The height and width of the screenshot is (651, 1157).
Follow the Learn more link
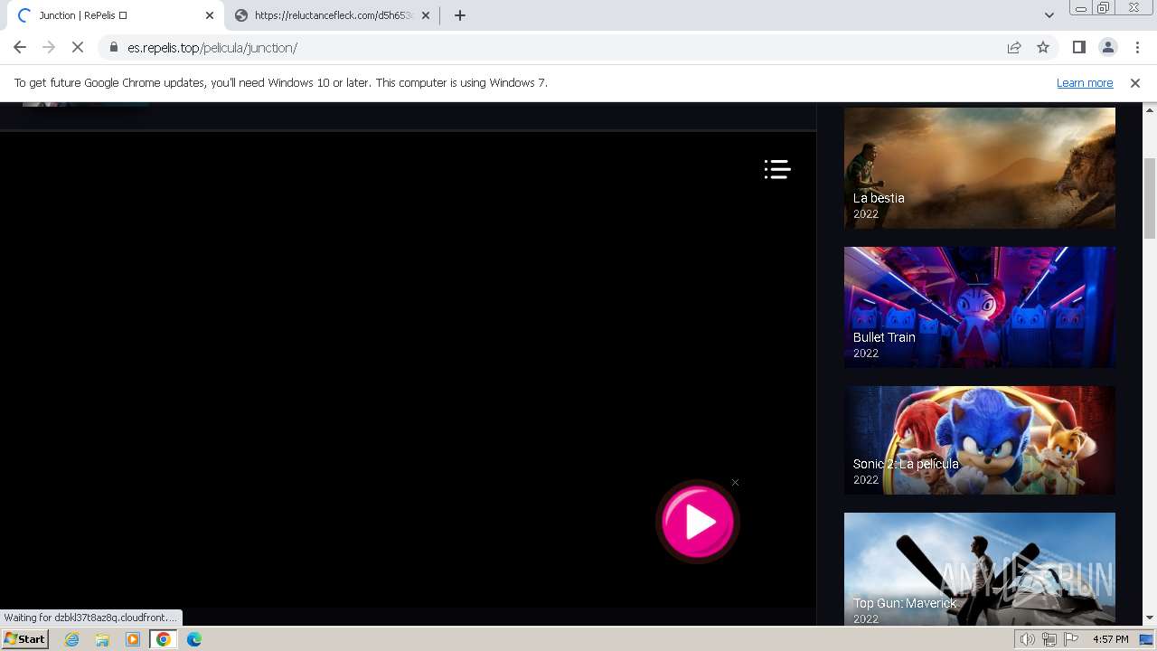pyautogui.click(x=1085, y=83)
